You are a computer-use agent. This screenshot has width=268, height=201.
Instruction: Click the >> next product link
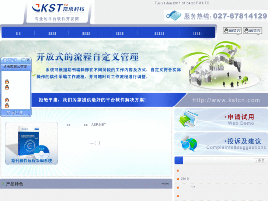click(x=86, y=125)
